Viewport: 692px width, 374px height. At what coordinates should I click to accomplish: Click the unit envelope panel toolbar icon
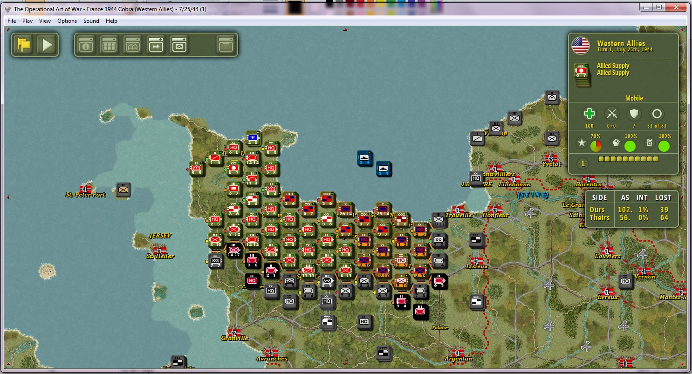click(179, 45)
